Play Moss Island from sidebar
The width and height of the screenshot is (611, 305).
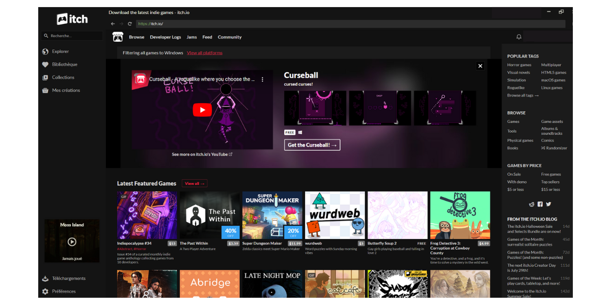pos(72,242)
